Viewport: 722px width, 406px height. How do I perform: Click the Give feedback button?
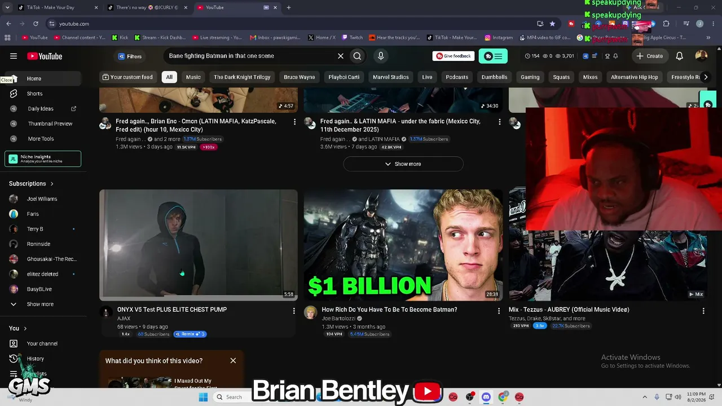[x=454, y=56]
